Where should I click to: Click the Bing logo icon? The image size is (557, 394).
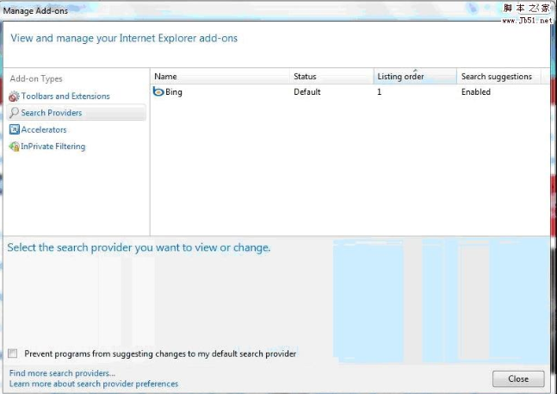[158, 91]
